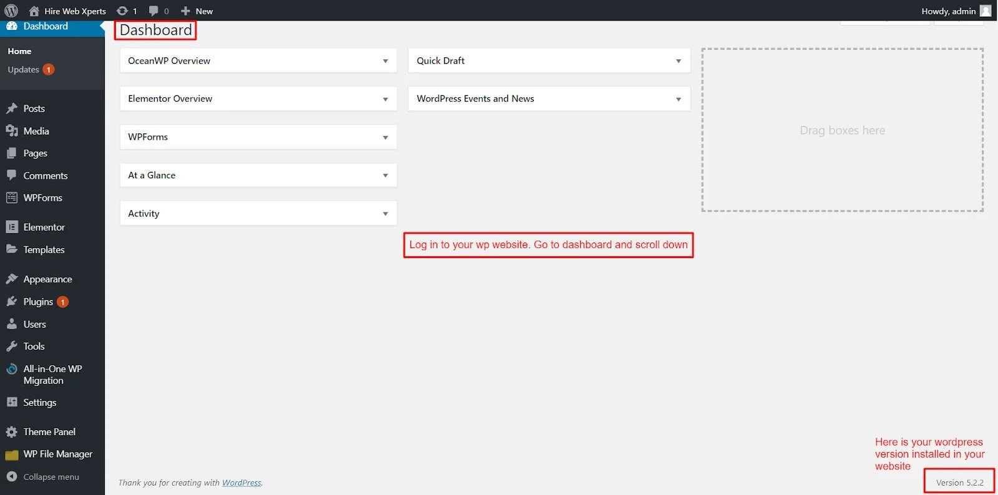
Task: Open the Templates menu label
Action: pos(44,249)
